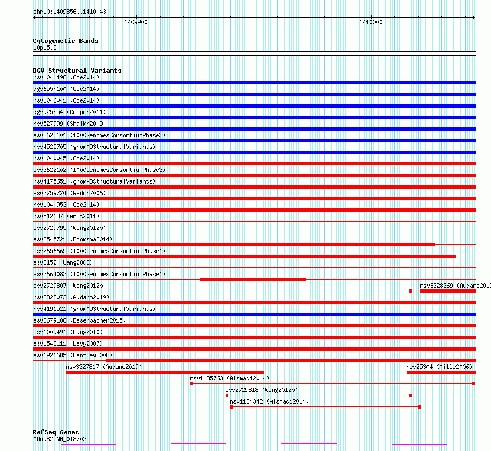
Task: Click nsv4525705 (gnomADStructuralVariants) label
Action: [94, 147]
